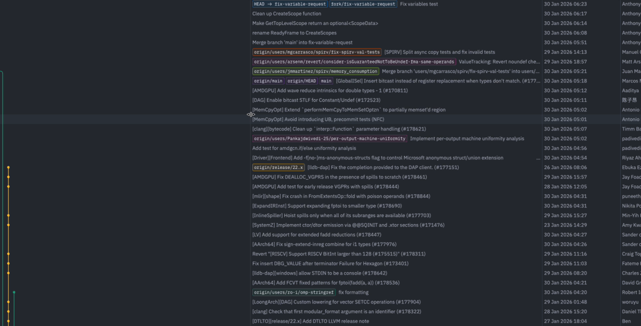Viewport: 641px width, 326px height.
Task: Click the origin/release/22.x branch tag
Action: point(278,167)
